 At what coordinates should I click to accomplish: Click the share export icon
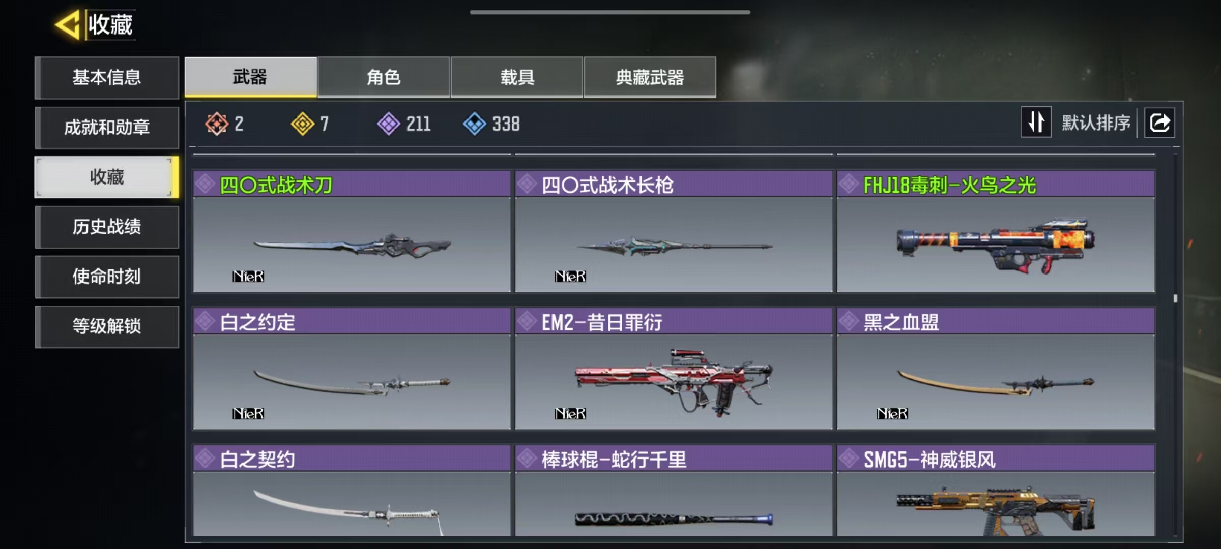1159,123
